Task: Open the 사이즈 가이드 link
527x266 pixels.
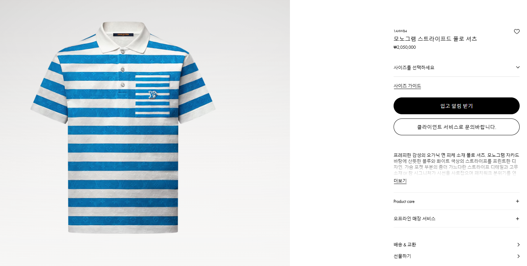Action: coord(407,86)
